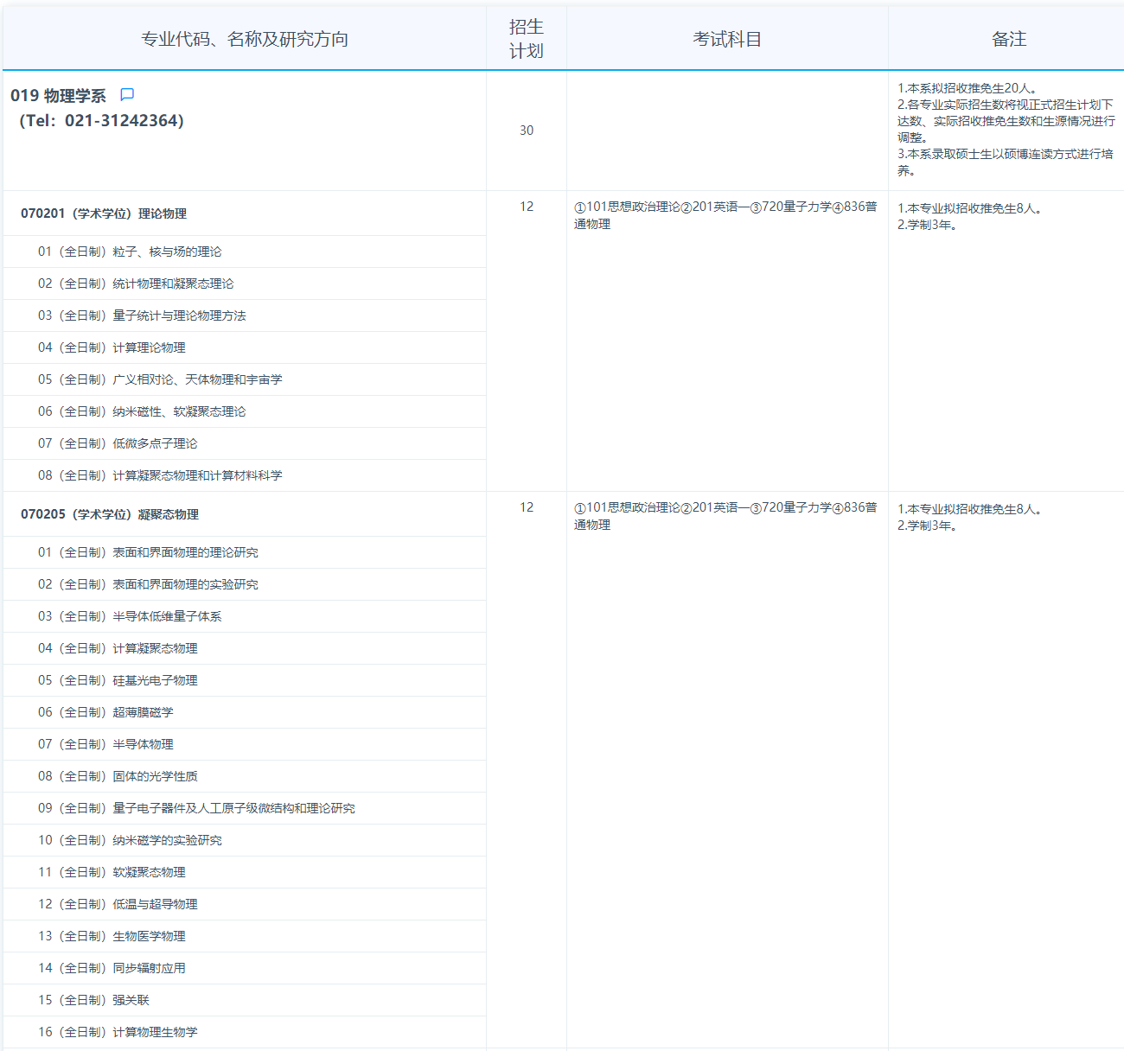This screenshot has width=1124, height=1051.
Task: Select 03 半导体低维量子体系 direction
Action: coord(130,616)
